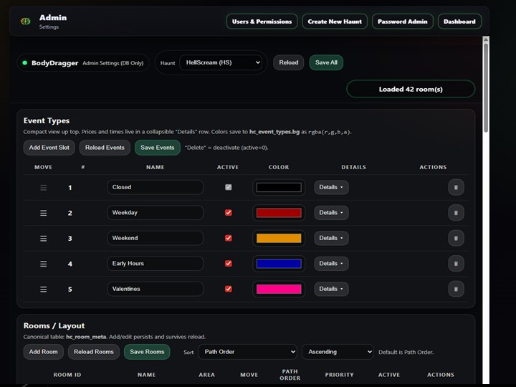Image resolution: width=516 pixels, height=387 pixels.
Task: Click Save All button
Action: point(326,62)
